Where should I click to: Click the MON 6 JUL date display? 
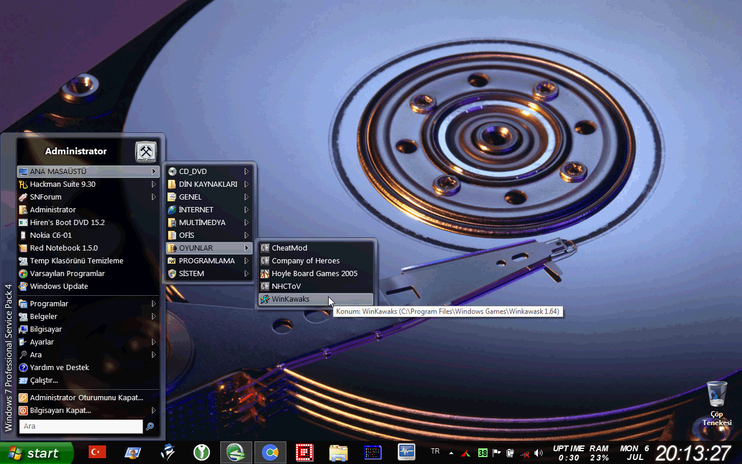point(635,453)
